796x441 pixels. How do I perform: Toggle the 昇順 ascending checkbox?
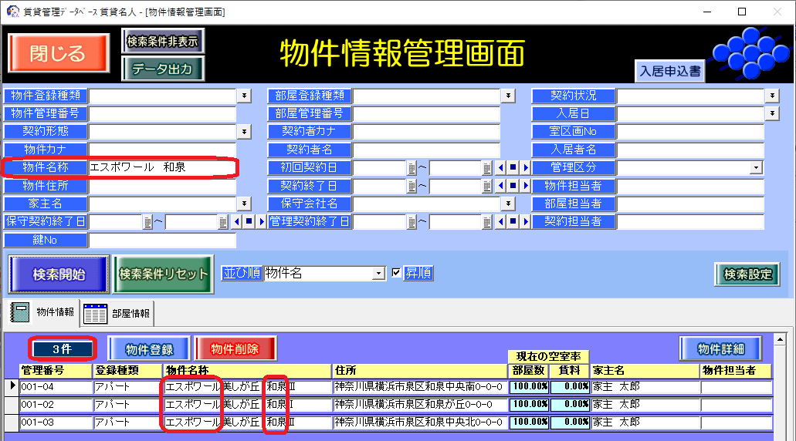click(397, 273)
